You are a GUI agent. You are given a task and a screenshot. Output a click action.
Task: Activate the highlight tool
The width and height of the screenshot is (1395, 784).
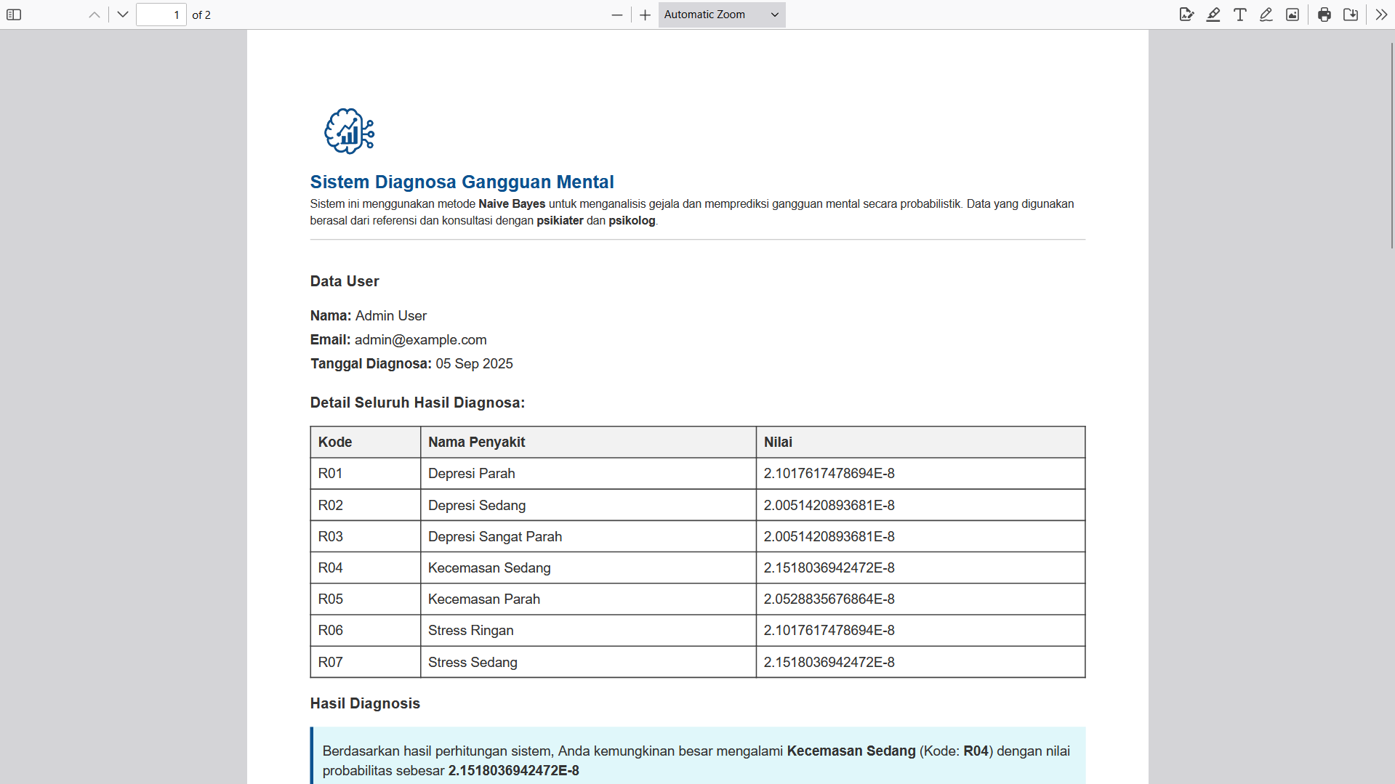(1213, 15)
